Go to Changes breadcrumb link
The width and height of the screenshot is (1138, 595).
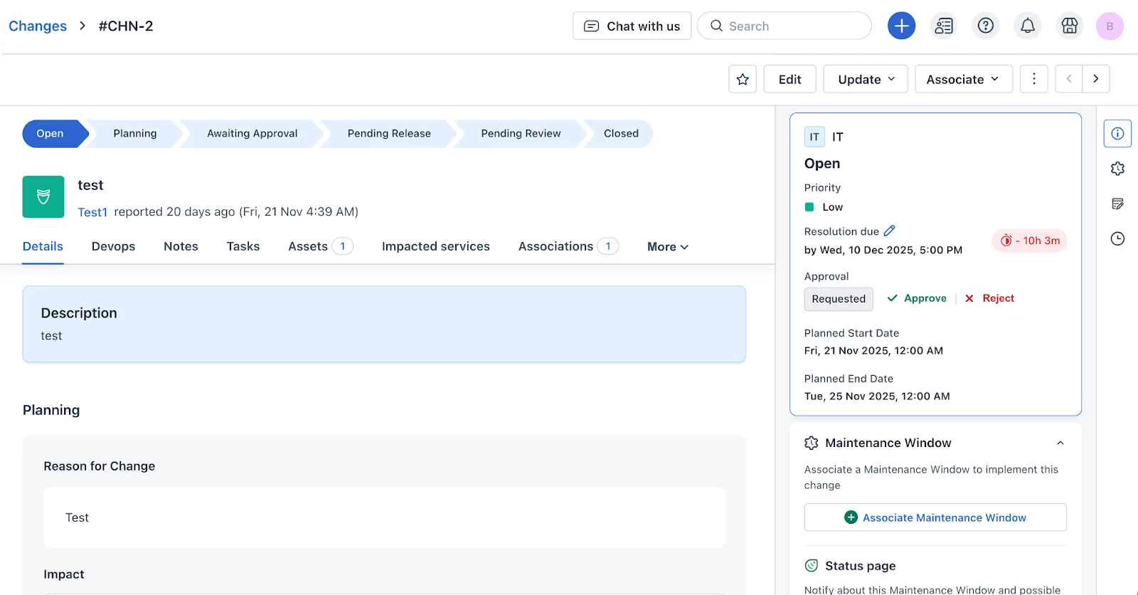pyautogui.click(x=38, y=26)
